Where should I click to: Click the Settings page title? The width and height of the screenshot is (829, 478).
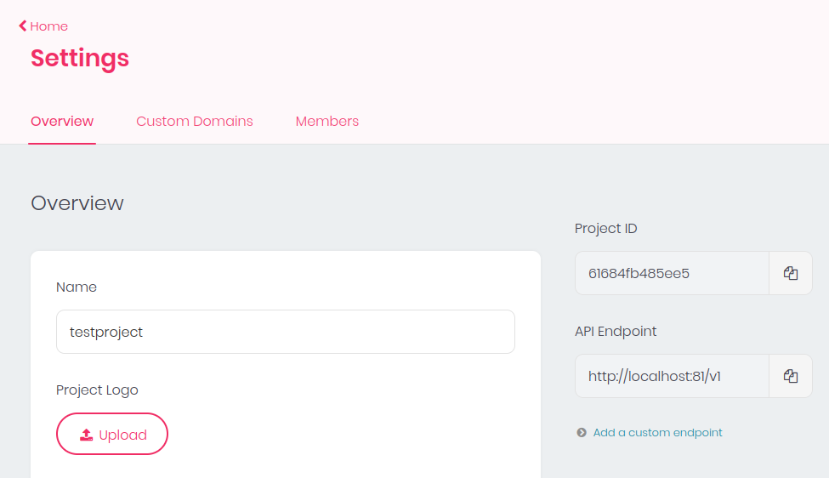pyautogui.click(x=80, y=58)
